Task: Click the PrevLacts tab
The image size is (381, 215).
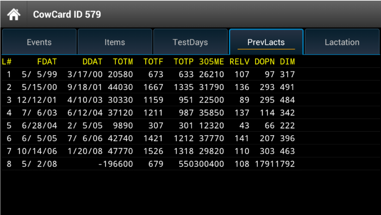Action: 266,42
